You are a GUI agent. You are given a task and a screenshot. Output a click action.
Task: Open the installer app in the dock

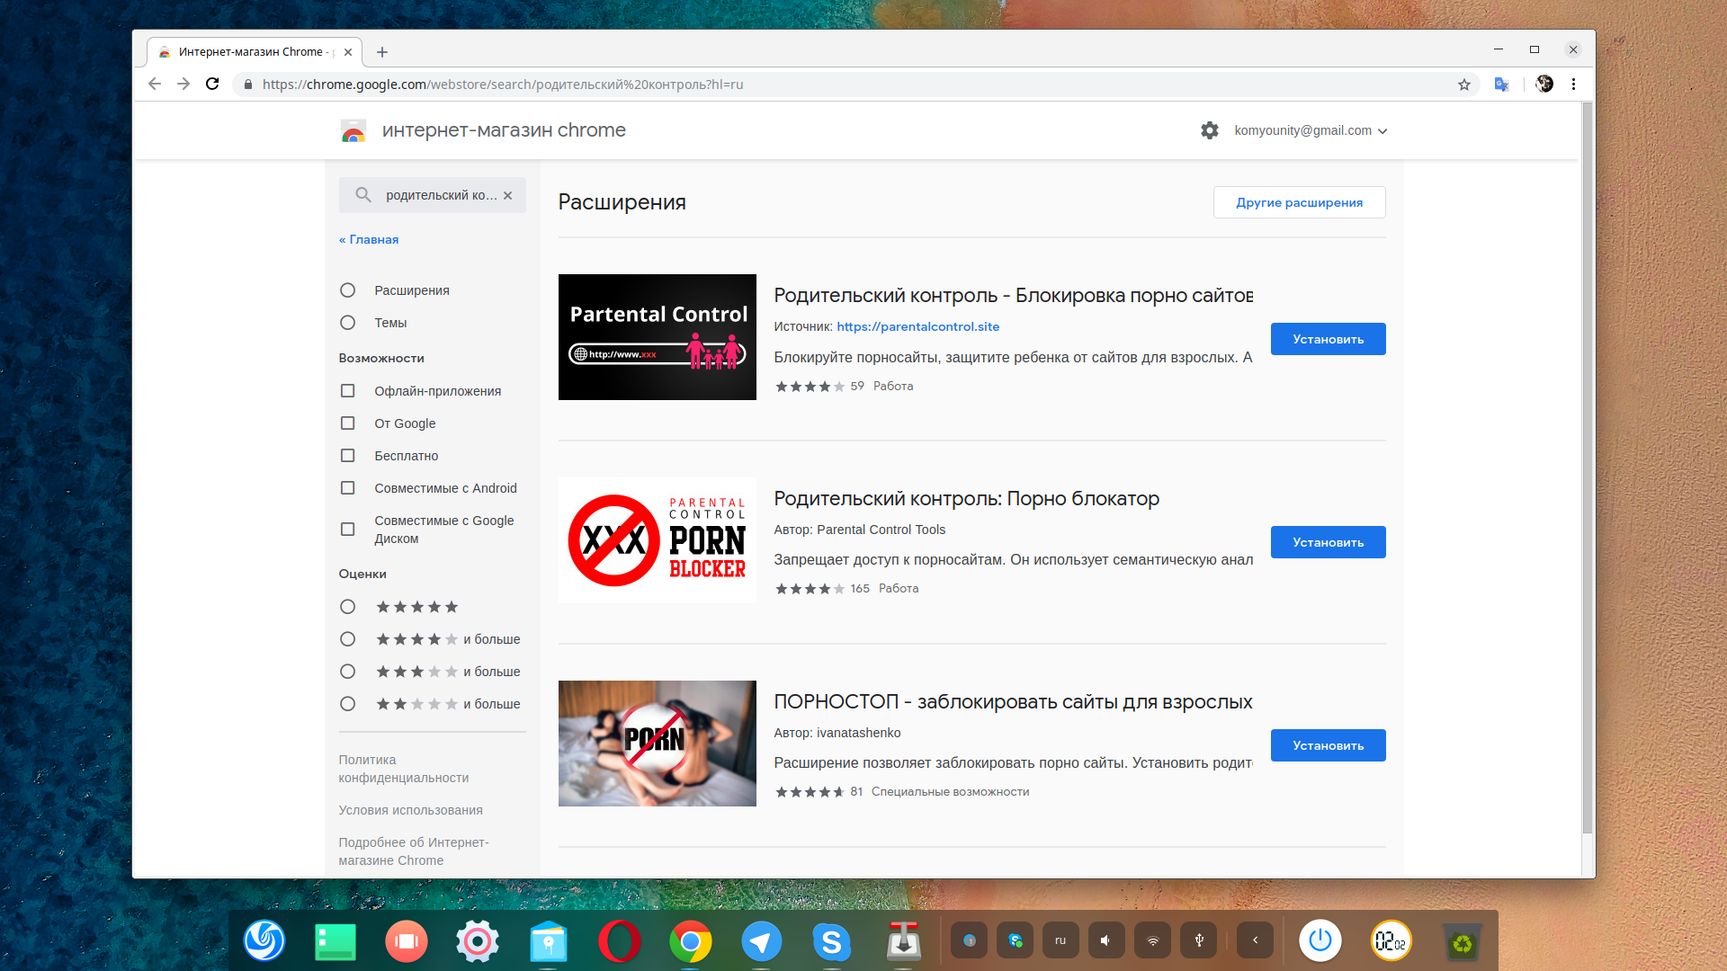903,941
